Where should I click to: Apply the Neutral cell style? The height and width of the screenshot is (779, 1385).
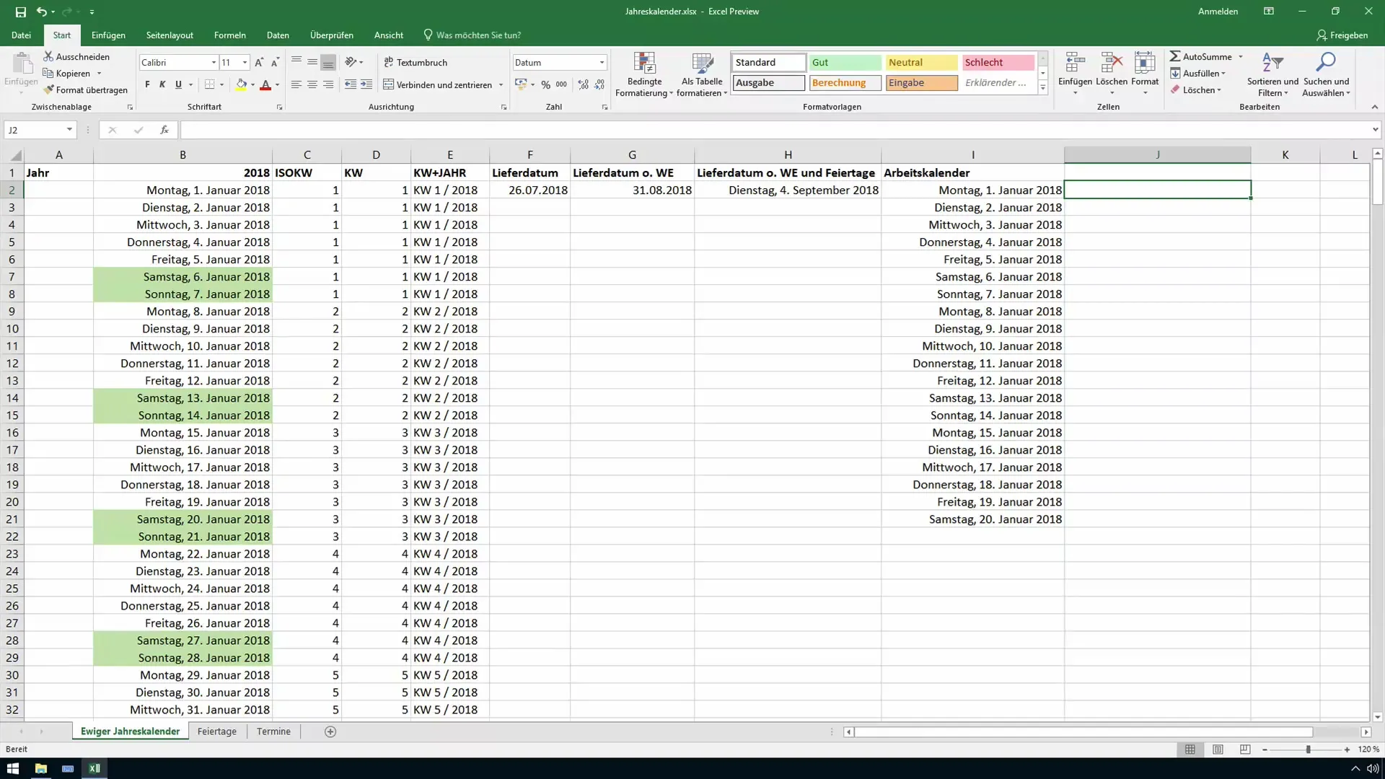921,63
